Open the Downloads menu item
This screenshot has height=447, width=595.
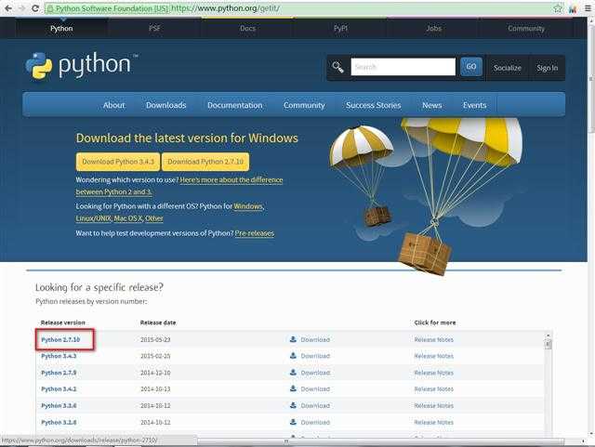[165, 105]
